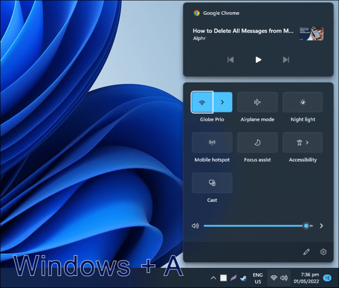
Task: Set the volume slider to midpoint
Action: (258, 226)
